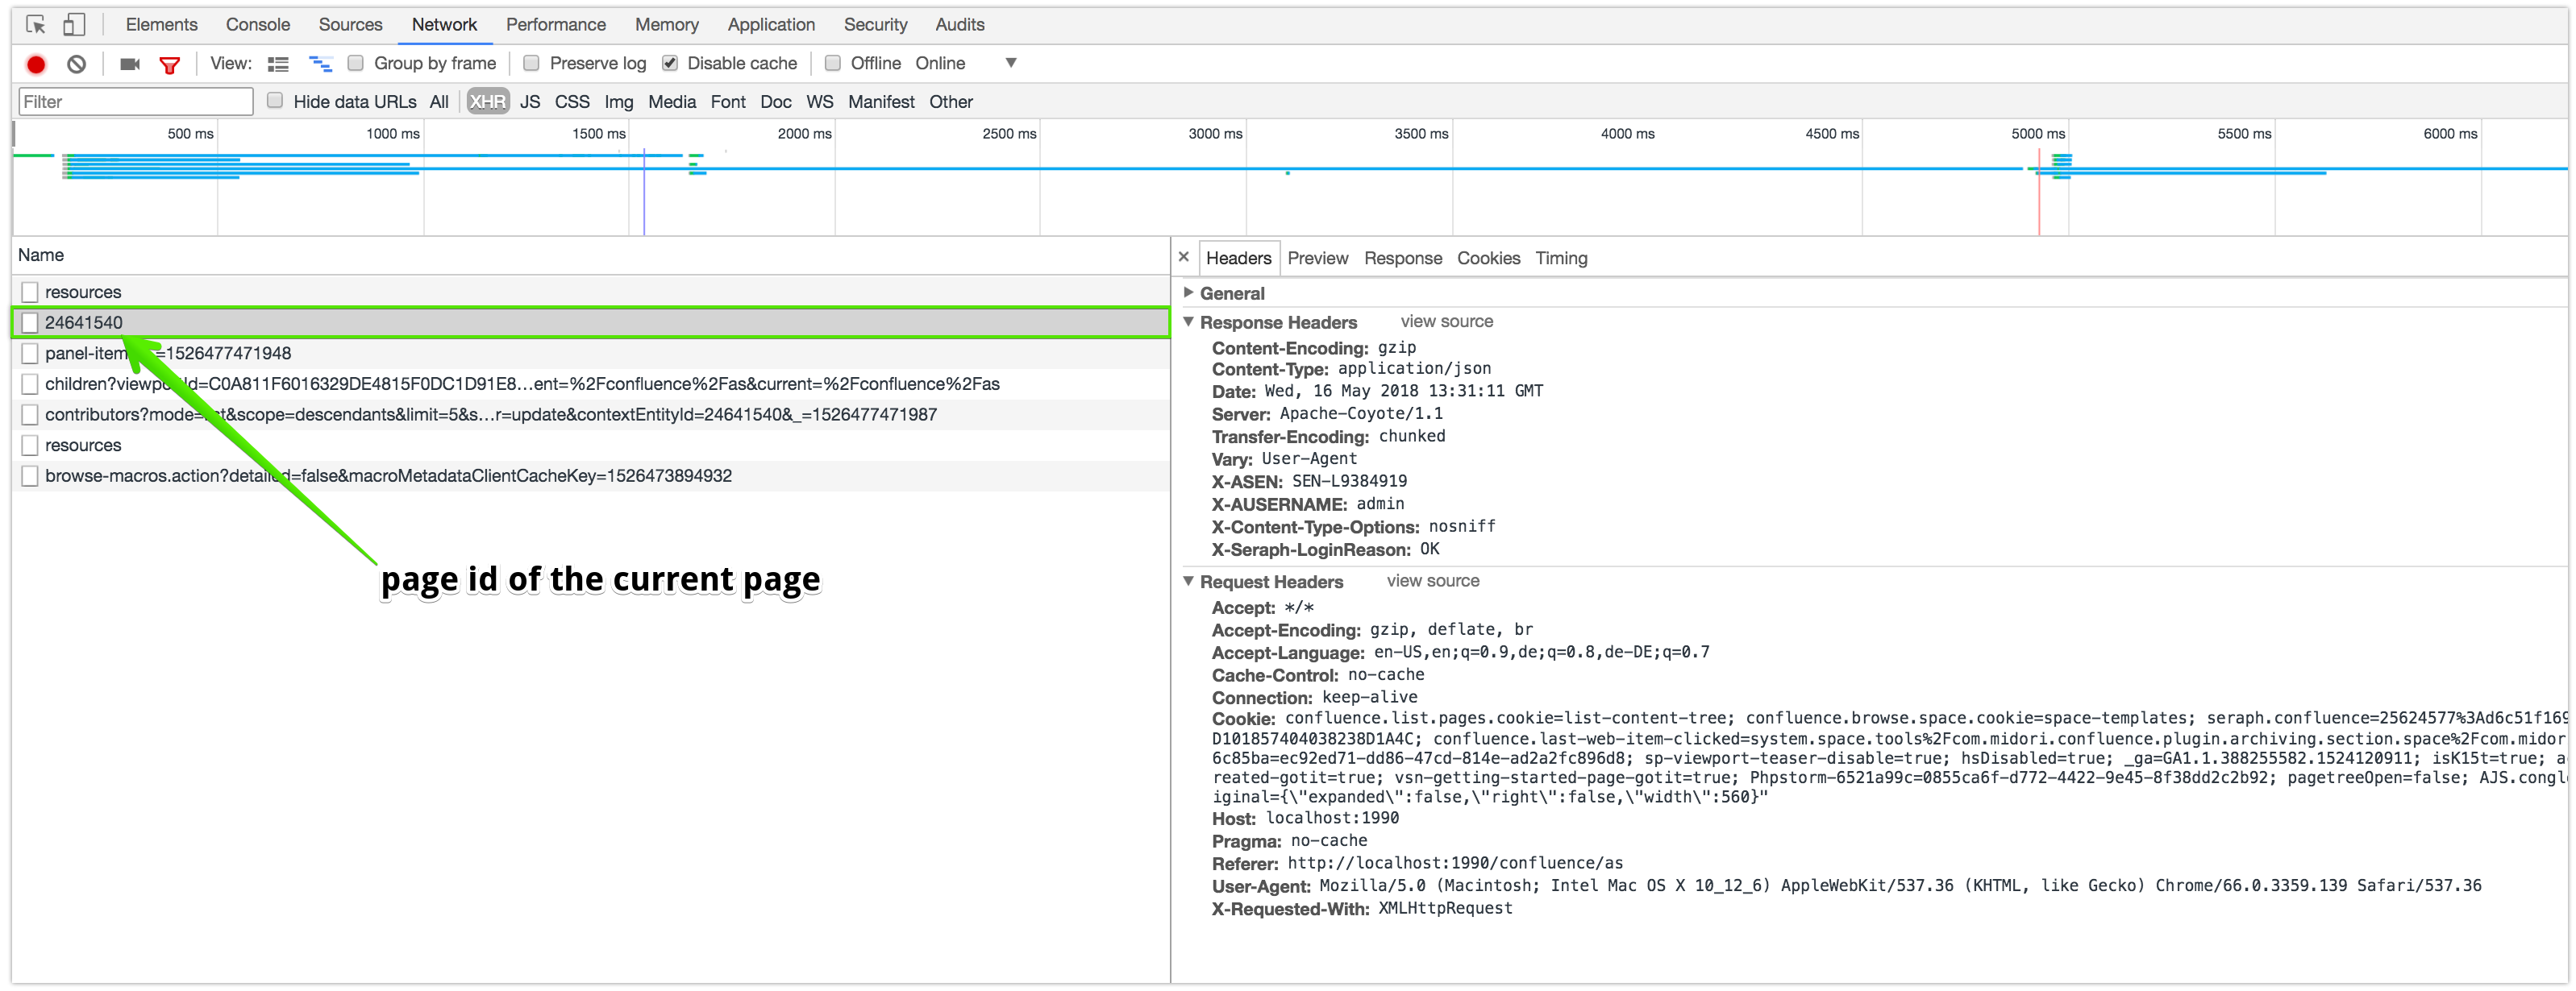The width and height of the screenshot is (2576, 991).
Task: Switch to the Console tab
Action: coord(257,24)
